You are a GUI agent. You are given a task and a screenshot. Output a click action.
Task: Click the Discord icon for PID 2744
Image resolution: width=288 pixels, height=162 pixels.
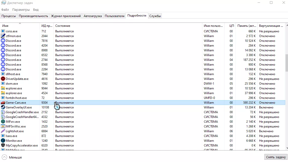tap(3, 60)
